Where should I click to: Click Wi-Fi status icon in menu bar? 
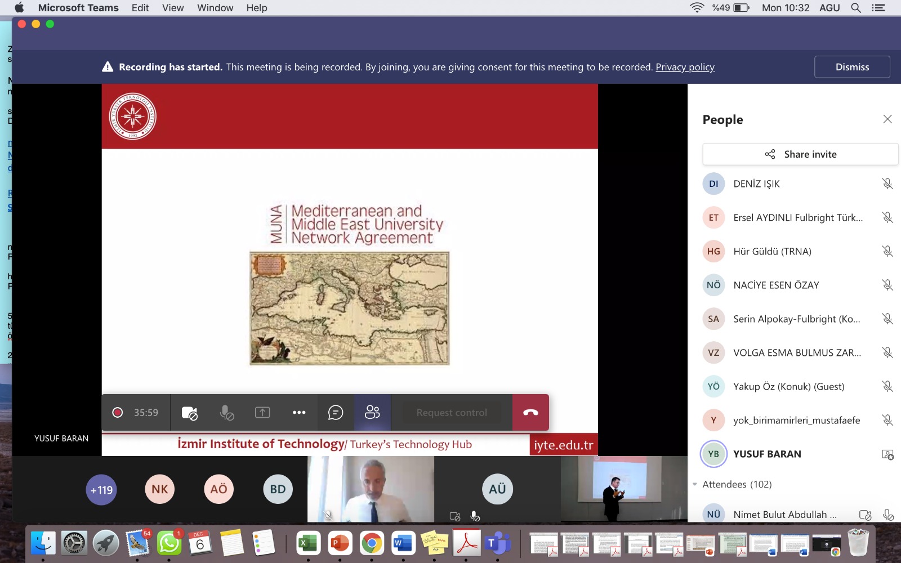697,8
